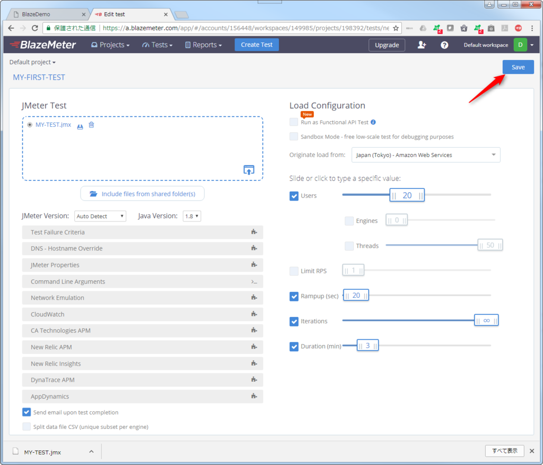
Task: Click the Create Test button
Action: point(257,45)
